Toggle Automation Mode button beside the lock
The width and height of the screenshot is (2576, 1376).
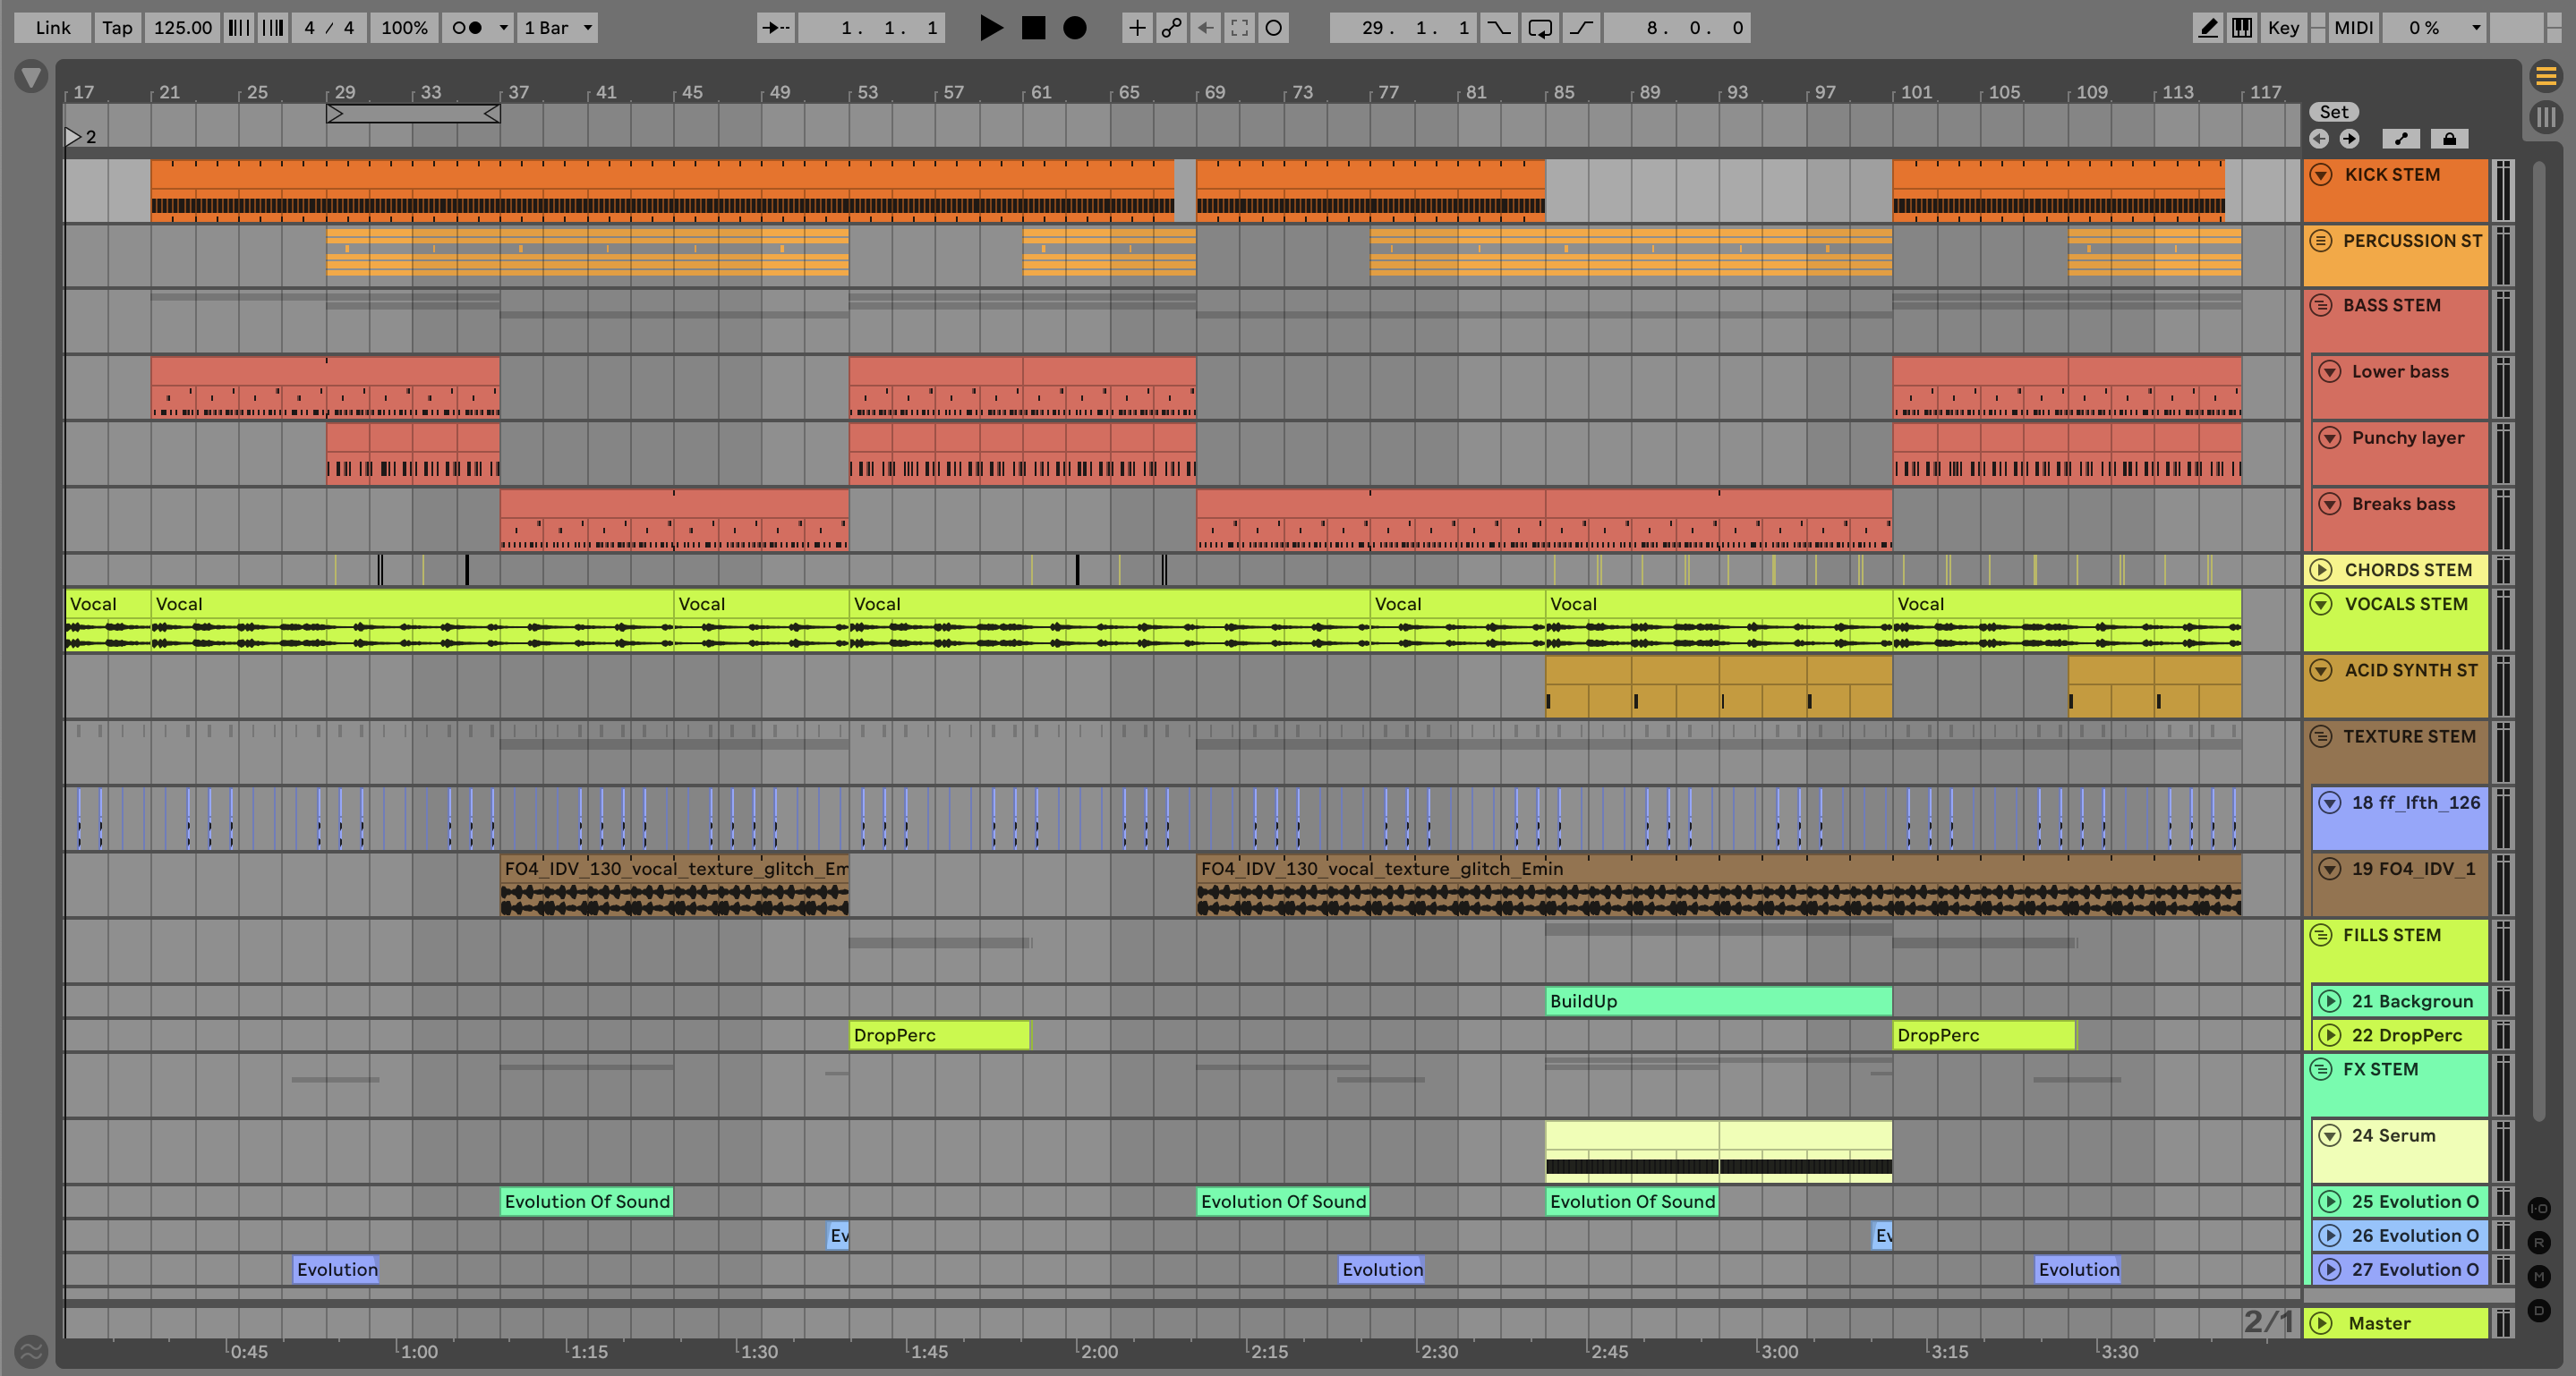click(x=2401, y=139)
